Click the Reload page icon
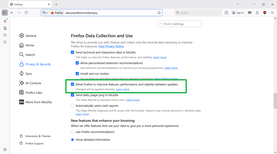Viewport: 277px width, 154px height. (26, 13)
